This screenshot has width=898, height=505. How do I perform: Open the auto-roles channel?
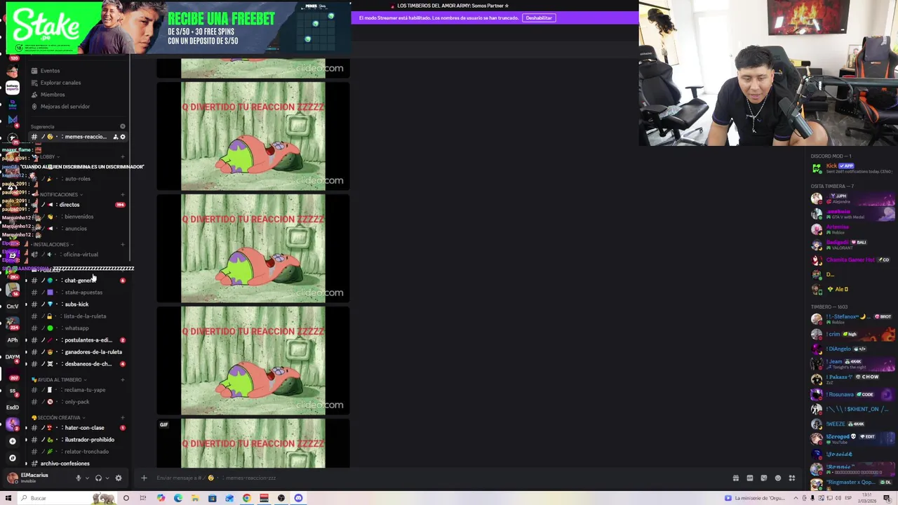(77, 179)
